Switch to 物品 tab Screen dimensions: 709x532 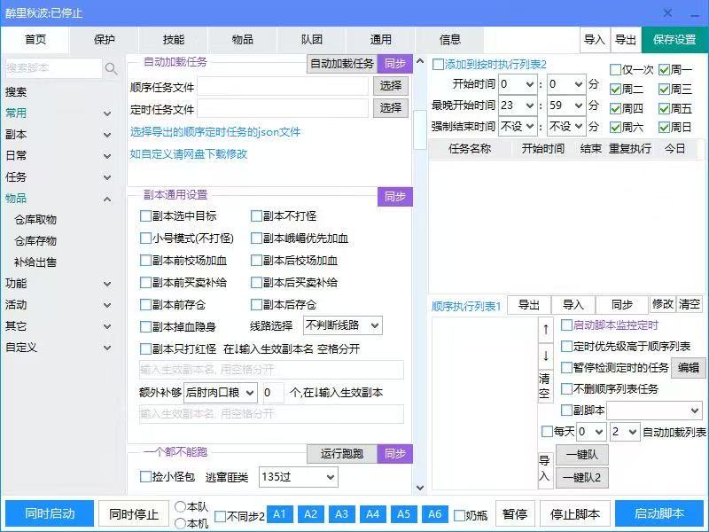click(x=242, y=40)
